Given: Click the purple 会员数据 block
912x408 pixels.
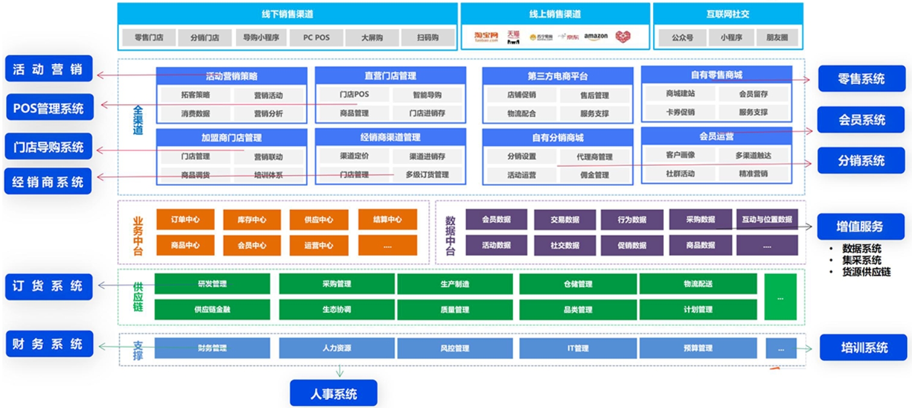Looking at the screenshot, I should point(496,220).
